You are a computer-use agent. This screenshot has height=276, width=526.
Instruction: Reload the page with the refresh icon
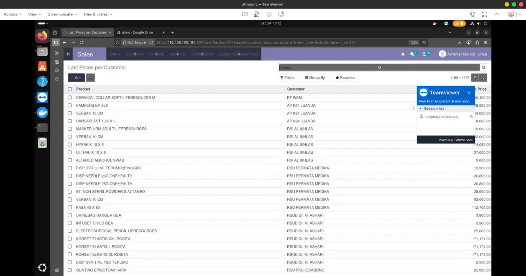tap(82, 42)
